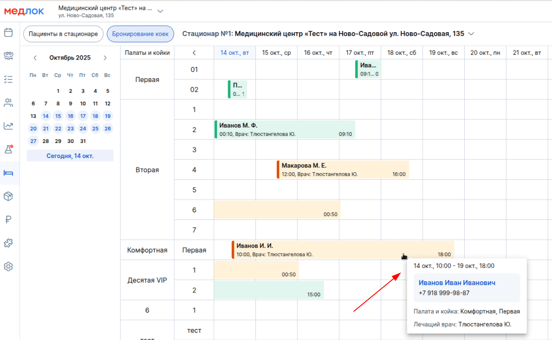Go to the next month in the calendar
The image size is (552, 340).
click(105, 58)
